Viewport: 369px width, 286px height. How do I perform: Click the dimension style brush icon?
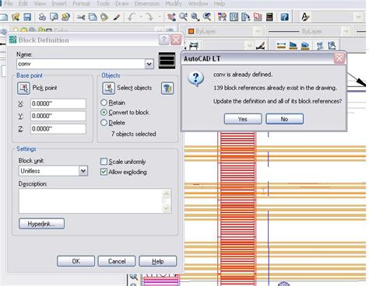(260, 46)
